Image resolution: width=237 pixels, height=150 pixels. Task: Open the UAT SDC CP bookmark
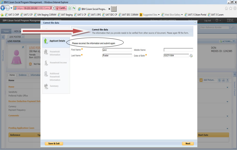coord(110,15)
